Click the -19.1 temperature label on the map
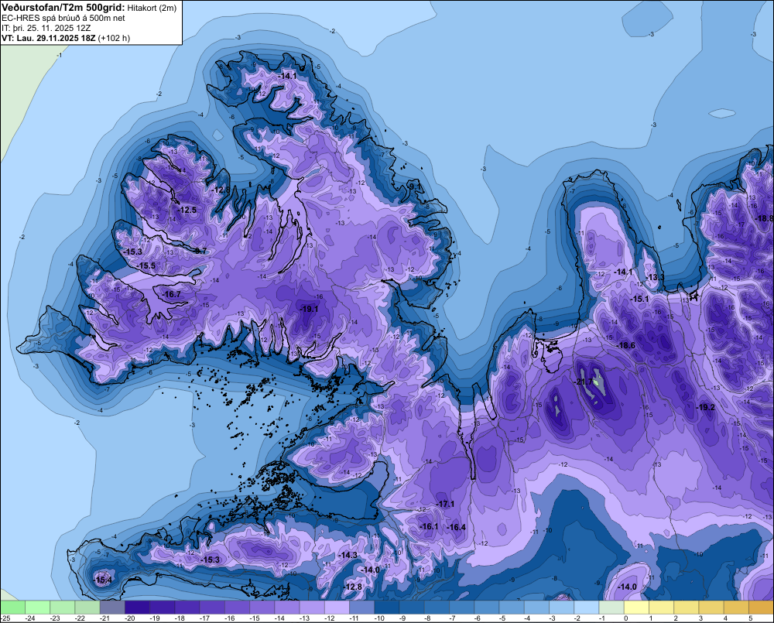 tap(309, 309)
